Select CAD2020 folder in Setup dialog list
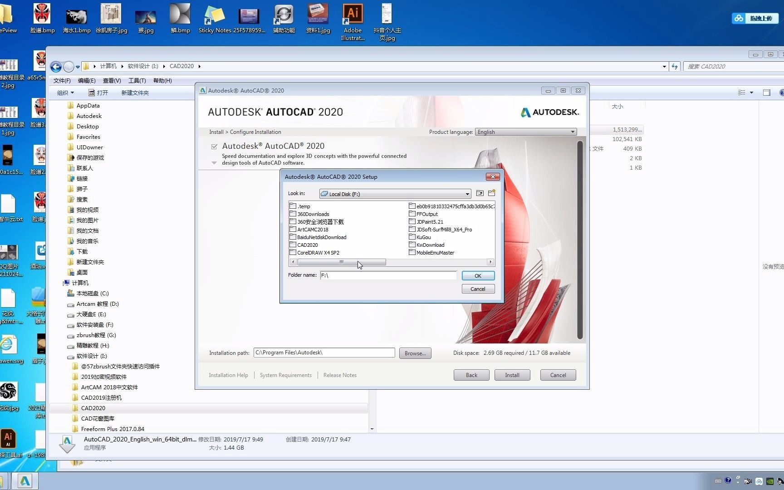784x490 pixels. point(304,245)
